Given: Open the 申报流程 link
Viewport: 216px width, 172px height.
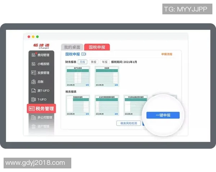Looking at the screenshot, I should [x=167, y=54].
